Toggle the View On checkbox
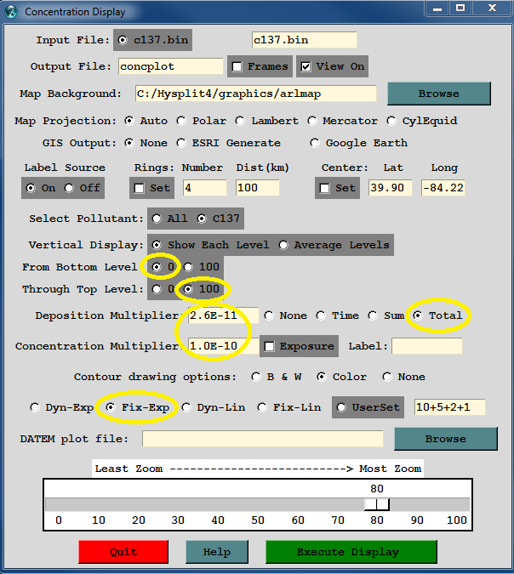 [x=306, y=66]
